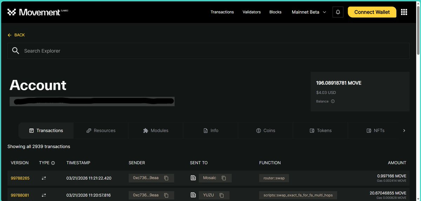The height and width of the screenshot is (201, 421).
Task: Click the SENT TO column header
Action: click(199, 163)
